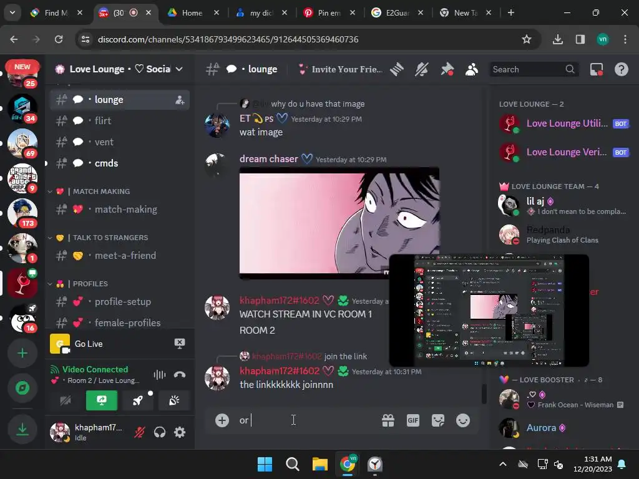Switch to the Pinterest Pin tab
The width and height of the screenshot is (639, 479).
tap(329, 12)
